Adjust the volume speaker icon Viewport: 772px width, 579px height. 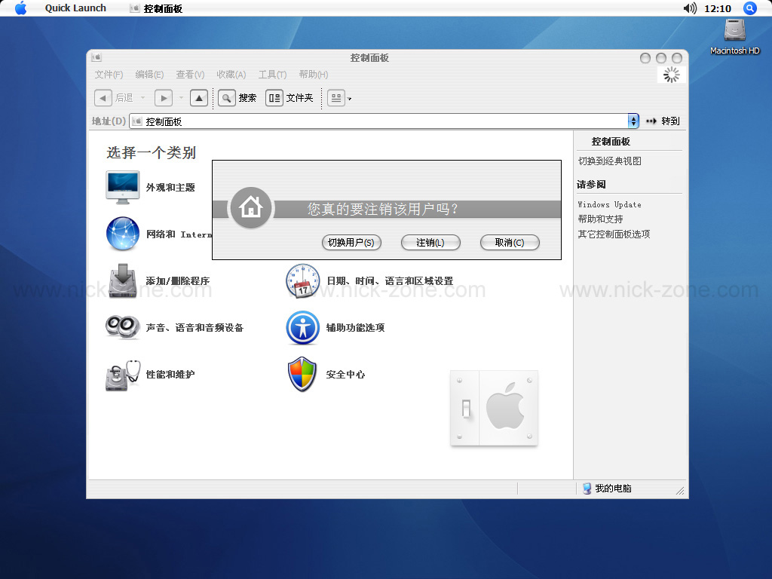pyautogui.click(x=690, y=8)
